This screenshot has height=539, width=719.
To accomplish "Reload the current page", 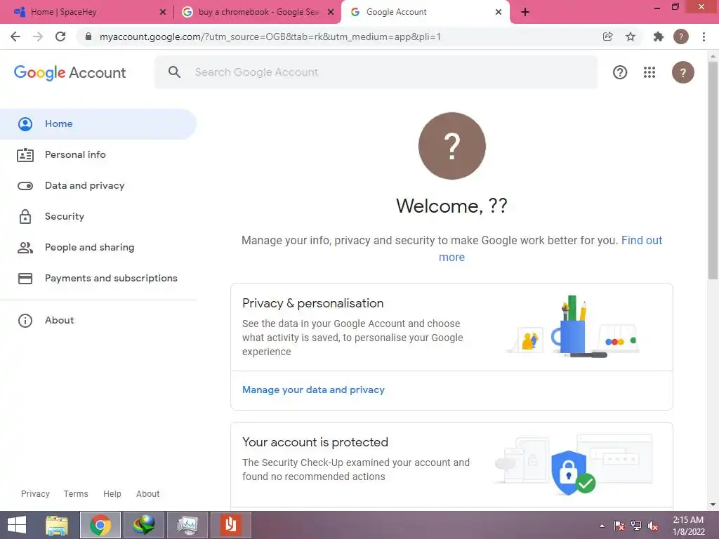I will 60,36.
